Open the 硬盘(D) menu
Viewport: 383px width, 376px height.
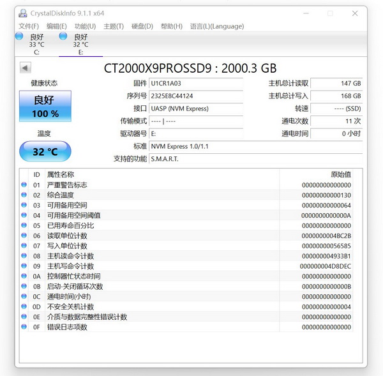142,26
